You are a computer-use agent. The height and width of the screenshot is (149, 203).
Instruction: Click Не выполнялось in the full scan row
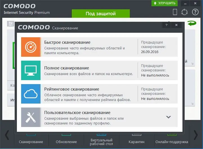(x=155, y=75)
